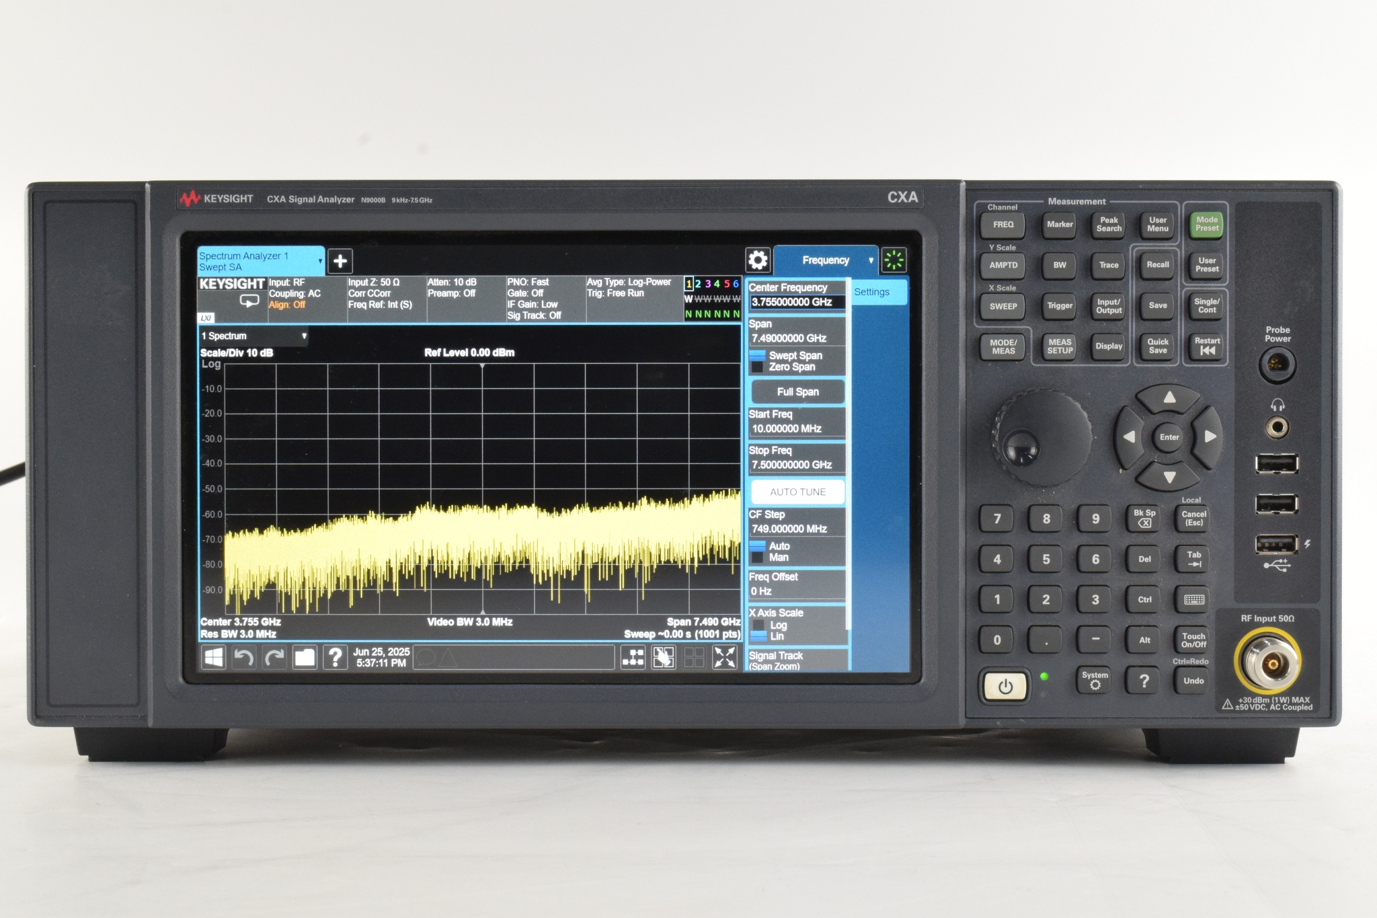Select Zero Span option
Image resolution: width=1377 pixels, height=918 pixels.
coord(783,367)
